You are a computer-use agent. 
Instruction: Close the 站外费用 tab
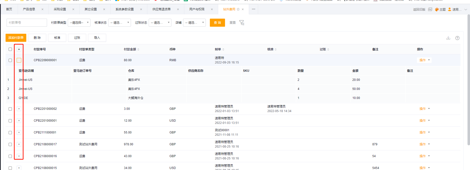243,9
